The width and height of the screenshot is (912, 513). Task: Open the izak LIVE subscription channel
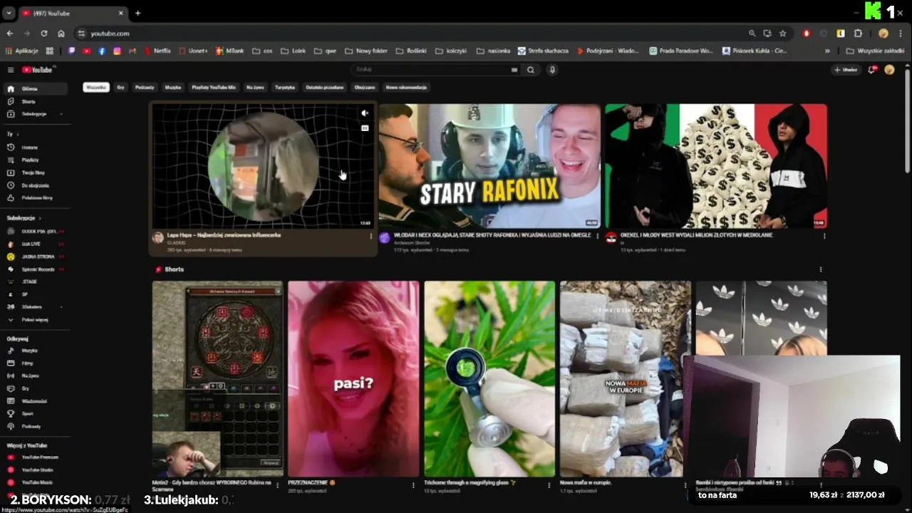coord(36,244)
